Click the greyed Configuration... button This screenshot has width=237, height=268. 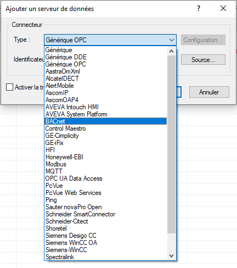click(x=203, y=40)
